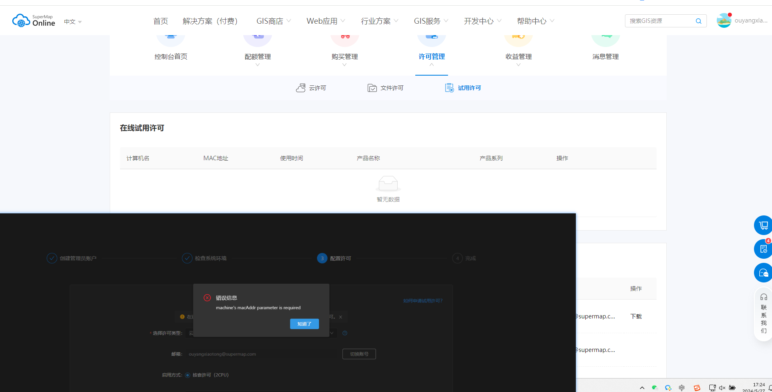772x392 pixels.
Task: Expand the 配额管理 submenu chevron
Action: tap(258, 65)
